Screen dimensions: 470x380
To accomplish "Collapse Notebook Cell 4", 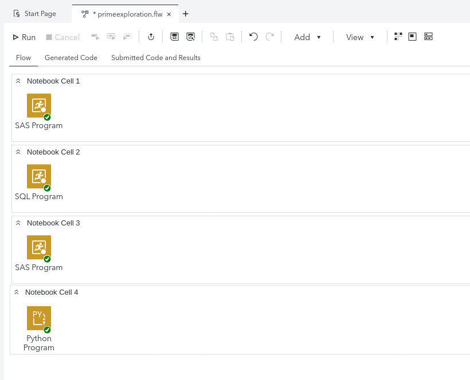I will tap(18, 292).
